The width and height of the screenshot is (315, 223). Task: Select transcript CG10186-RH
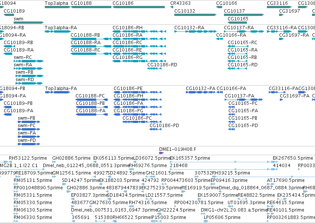pos(140,31)
